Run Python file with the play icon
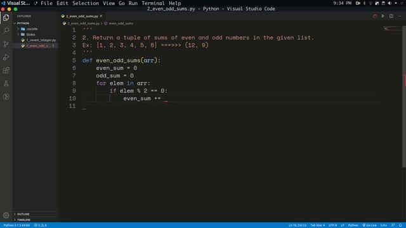Image resolution: width=406 pixels, height=228 pixels. [x=383, y=16]
